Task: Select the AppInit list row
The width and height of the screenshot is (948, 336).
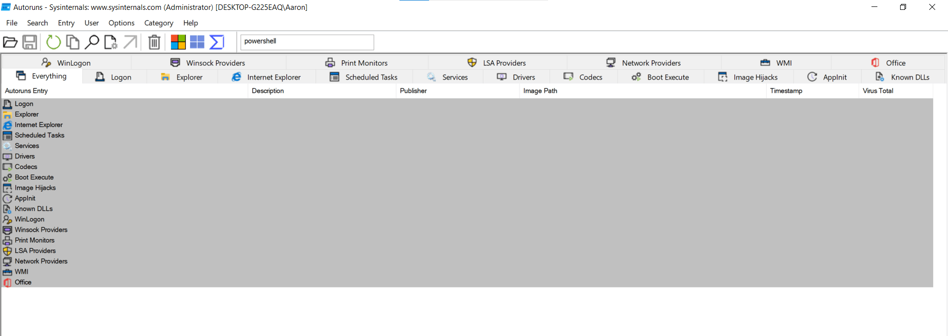Action: click(x=467, y=198)
